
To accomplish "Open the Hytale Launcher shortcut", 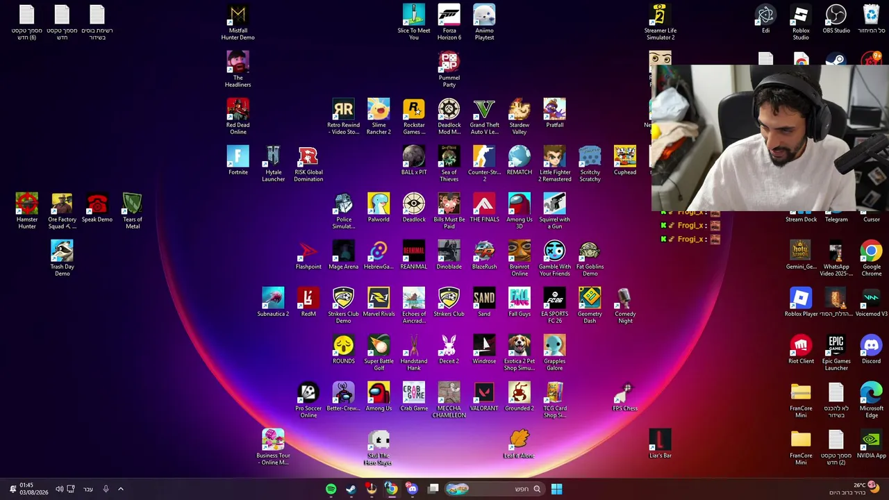I will (273, 165).
